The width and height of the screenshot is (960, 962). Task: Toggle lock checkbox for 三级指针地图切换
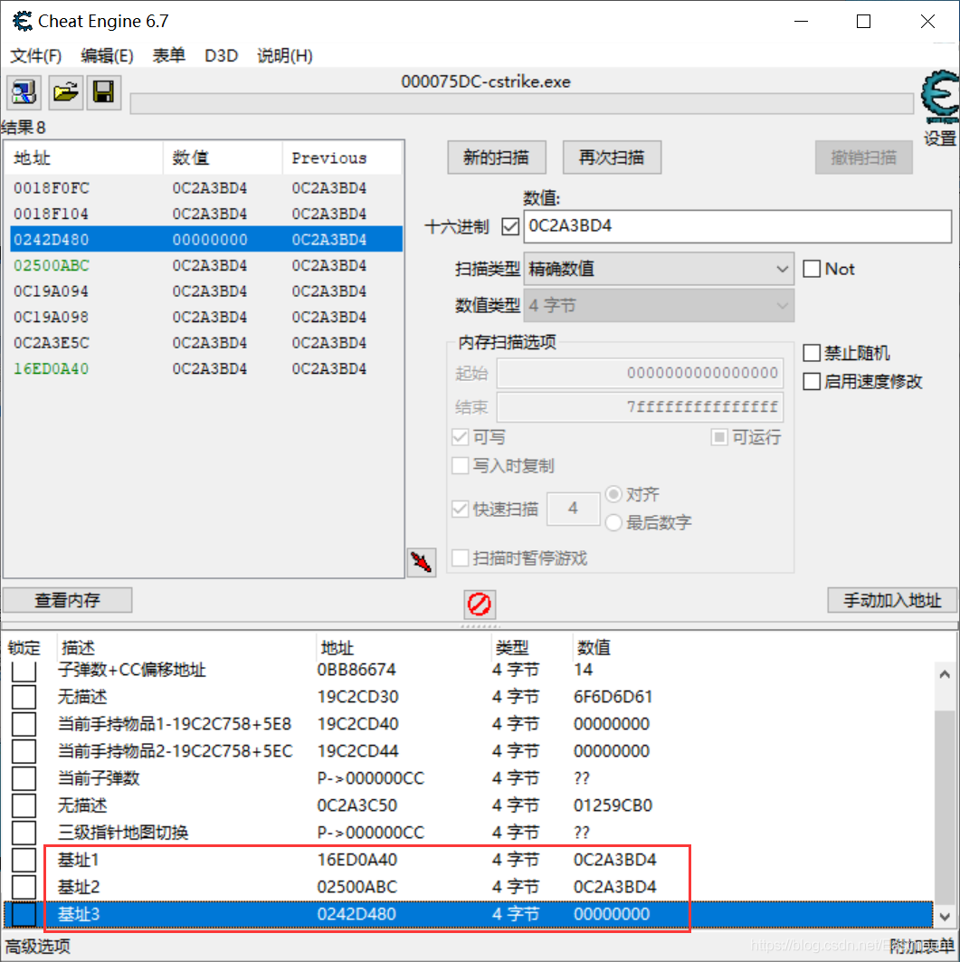[24, 833]
